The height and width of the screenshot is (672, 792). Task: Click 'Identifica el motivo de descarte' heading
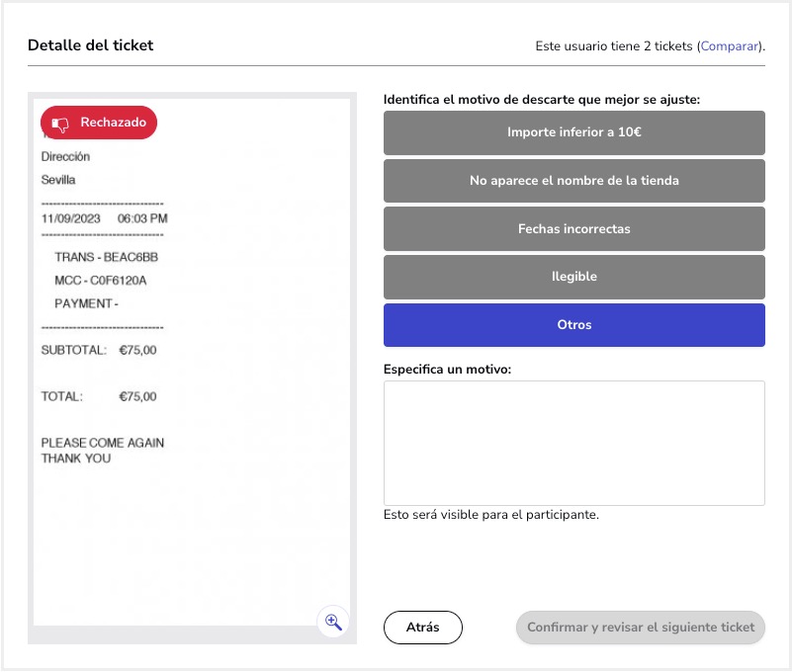542,100
